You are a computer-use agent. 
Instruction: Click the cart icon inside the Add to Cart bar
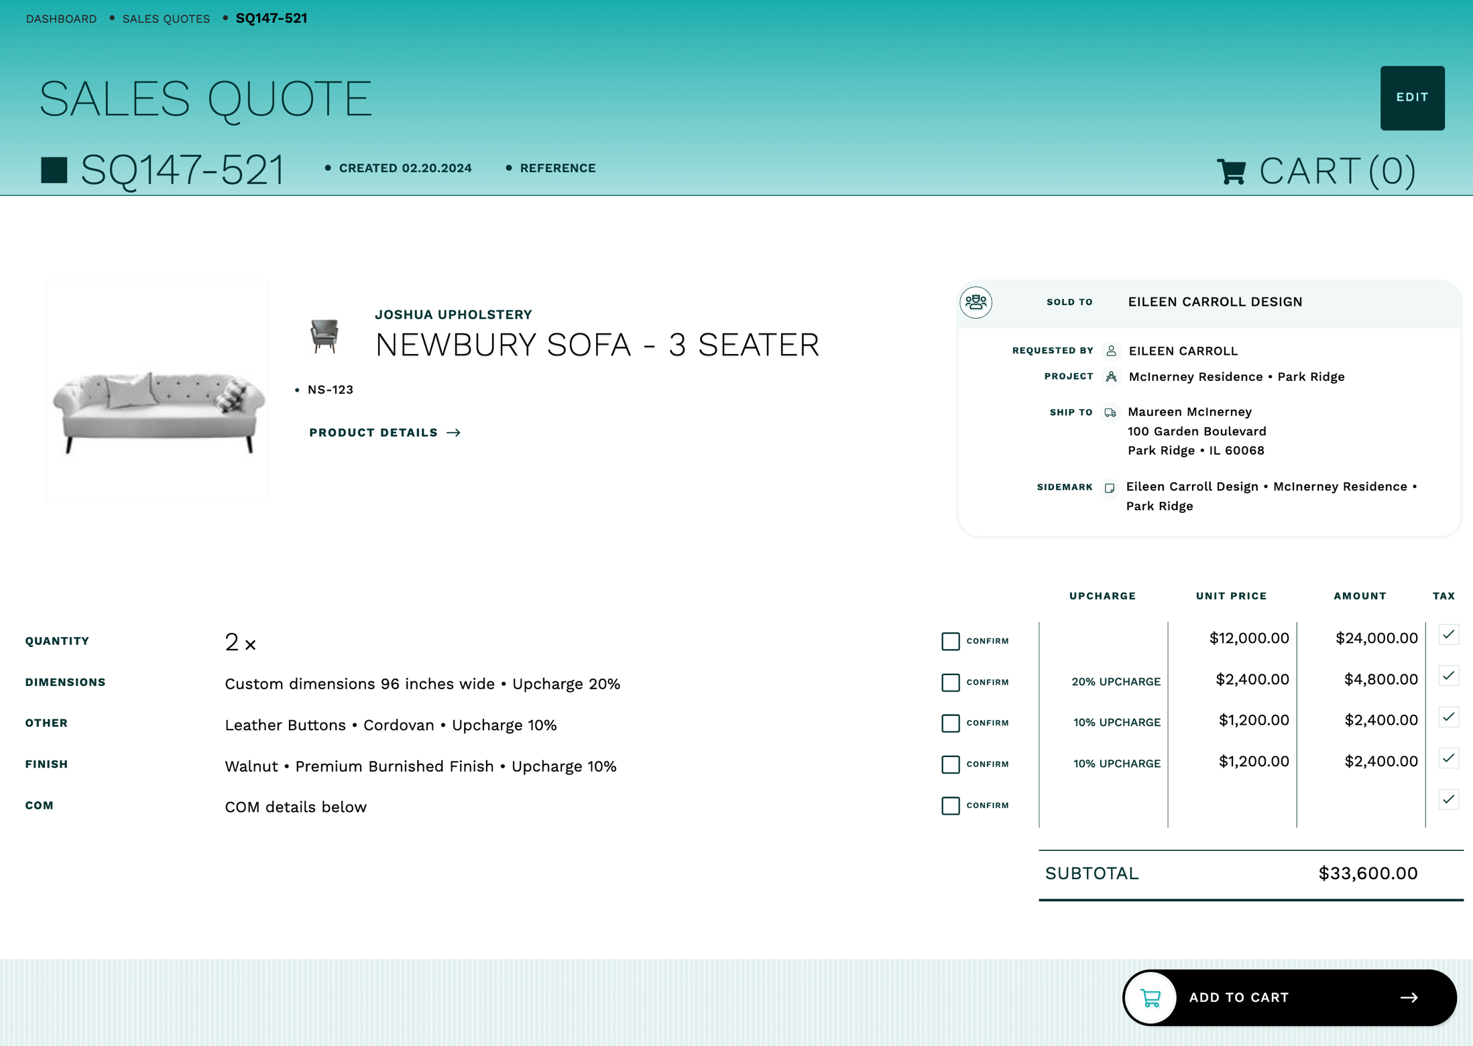click(x=1150, y=998)
